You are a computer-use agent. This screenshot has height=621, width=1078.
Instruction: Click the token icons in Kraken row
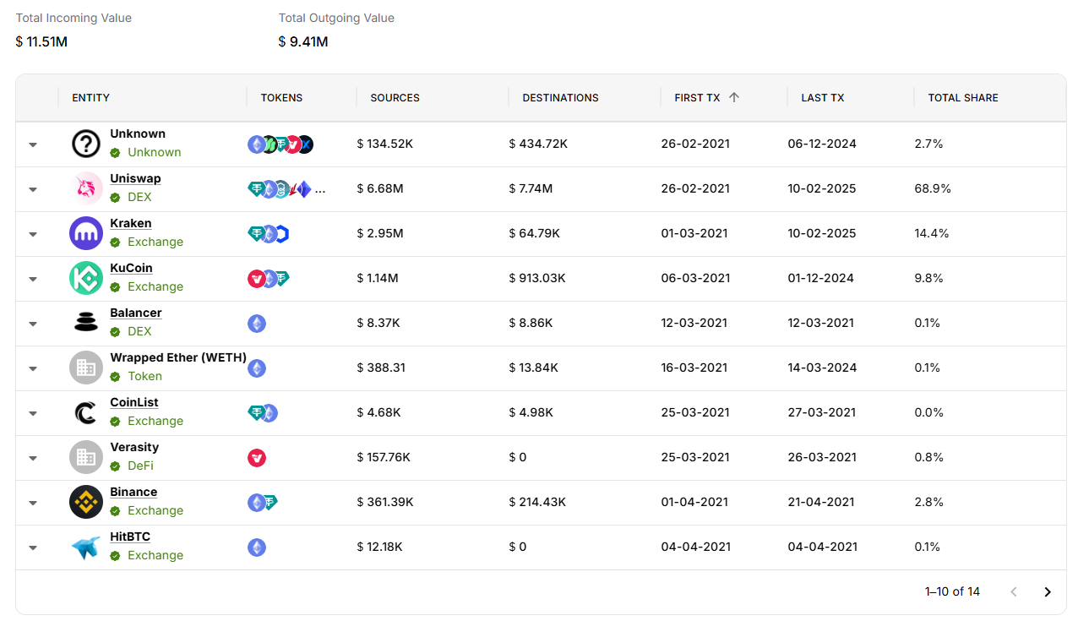click(269, 234)
